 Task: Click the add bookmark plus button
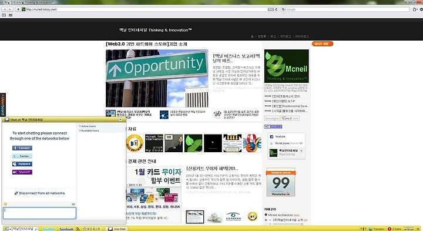18,9
